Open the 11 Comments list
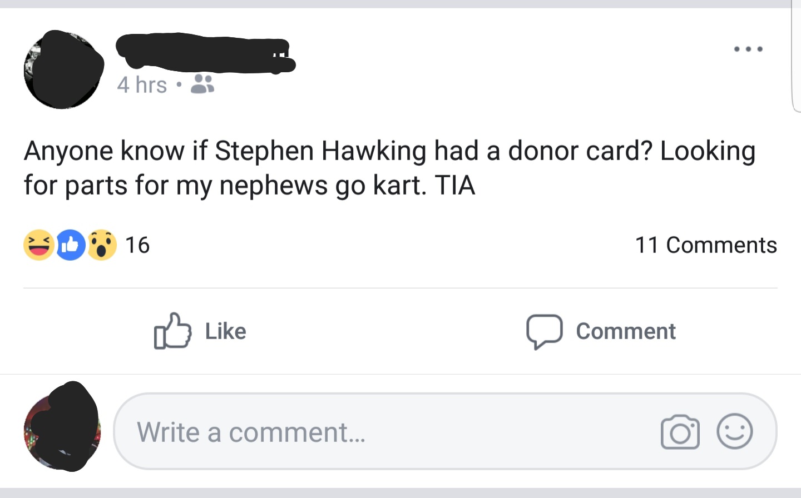Screen dimensions: 801x498 [705, 245]
